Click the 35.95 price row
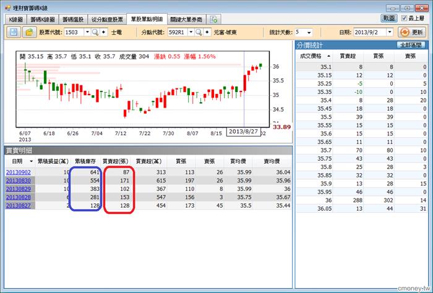The image size is (433, 293). [362, 192]
